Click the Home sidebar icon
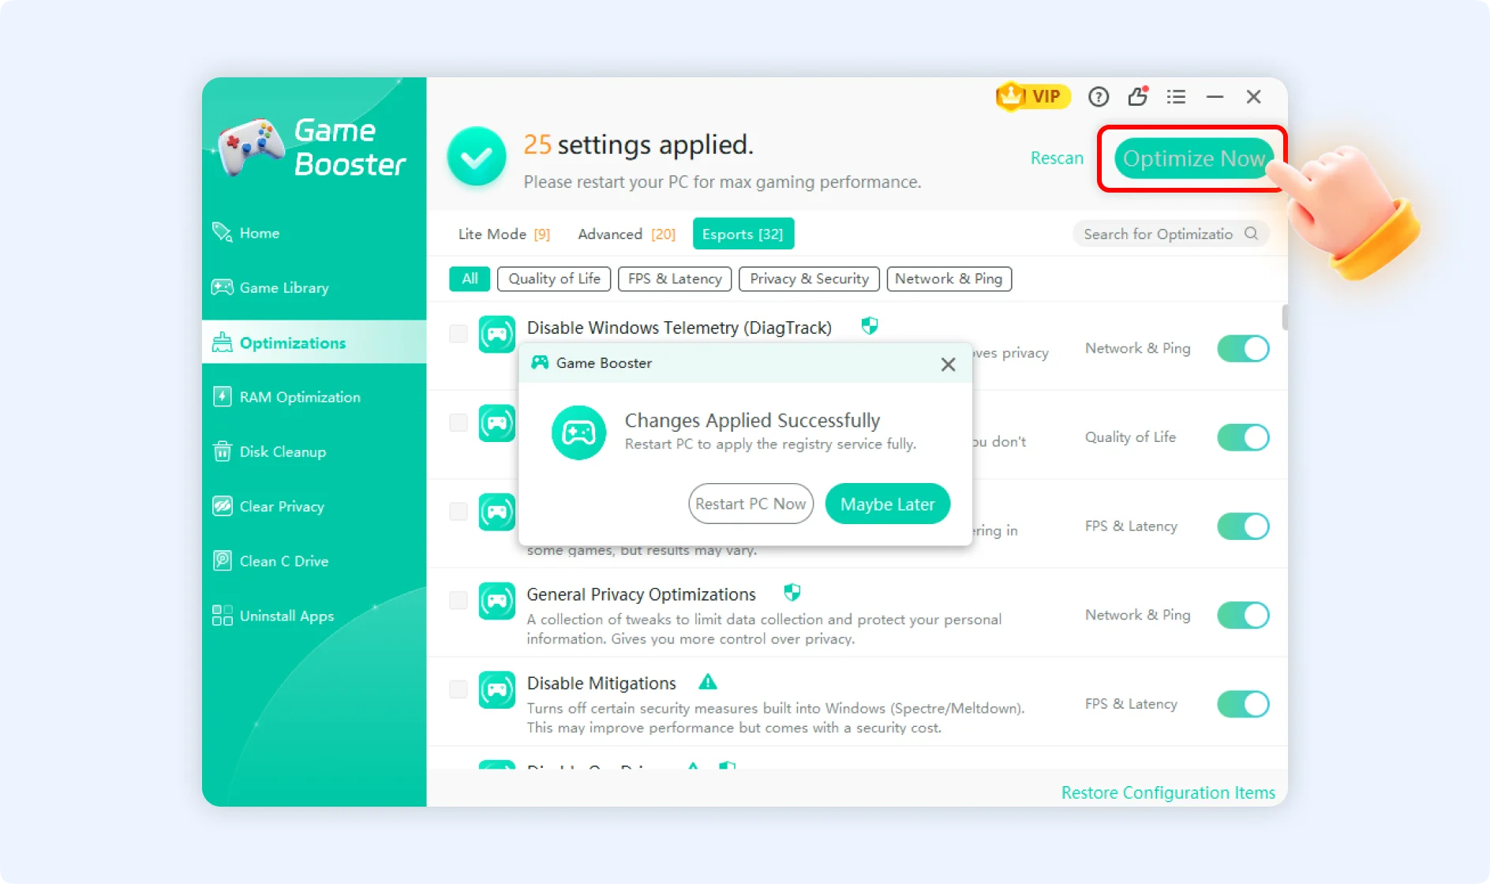Viewport: 1490px width, 884px height. [222, 233]
